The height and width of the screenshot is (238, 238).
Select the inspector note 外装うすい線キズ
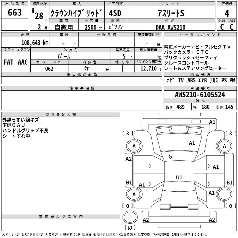[21, 120]
